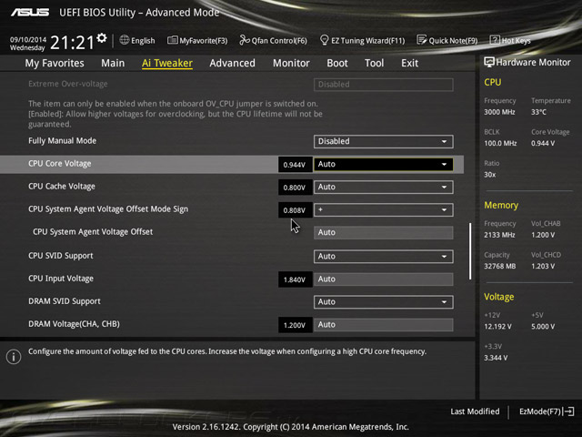Switch to EzMode(F7)
The image size is (582, 437).
pyautogui.click(x=547, y=412)
